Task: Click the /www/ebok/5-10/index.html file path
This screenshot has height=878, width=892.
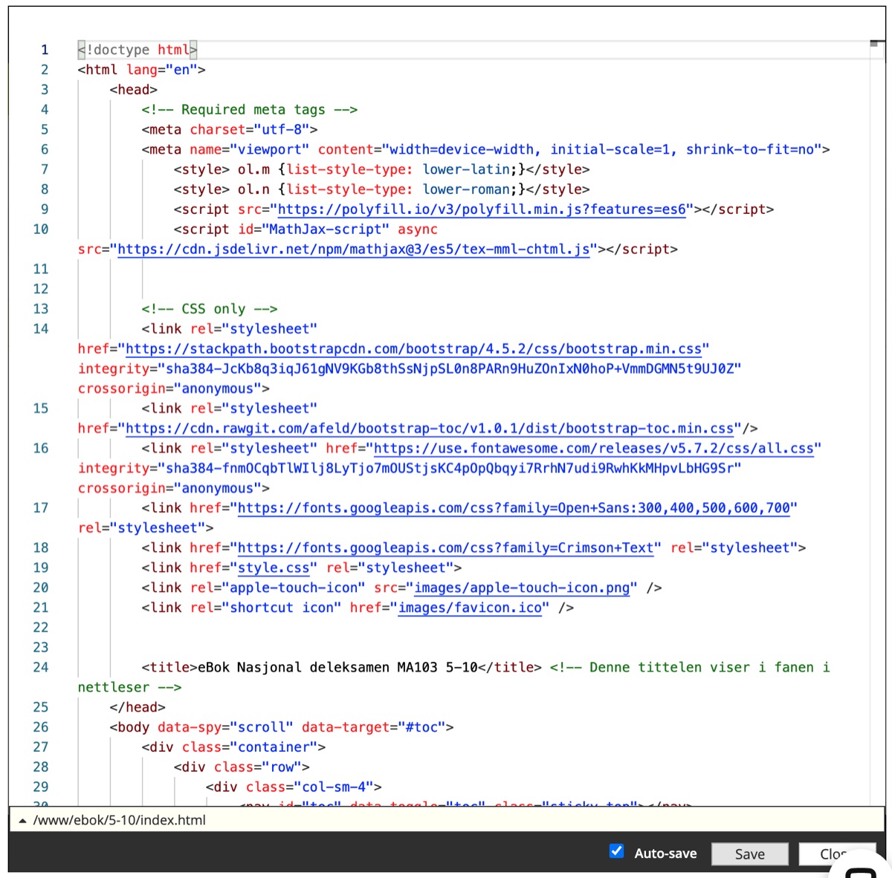Action: [119, 821]
